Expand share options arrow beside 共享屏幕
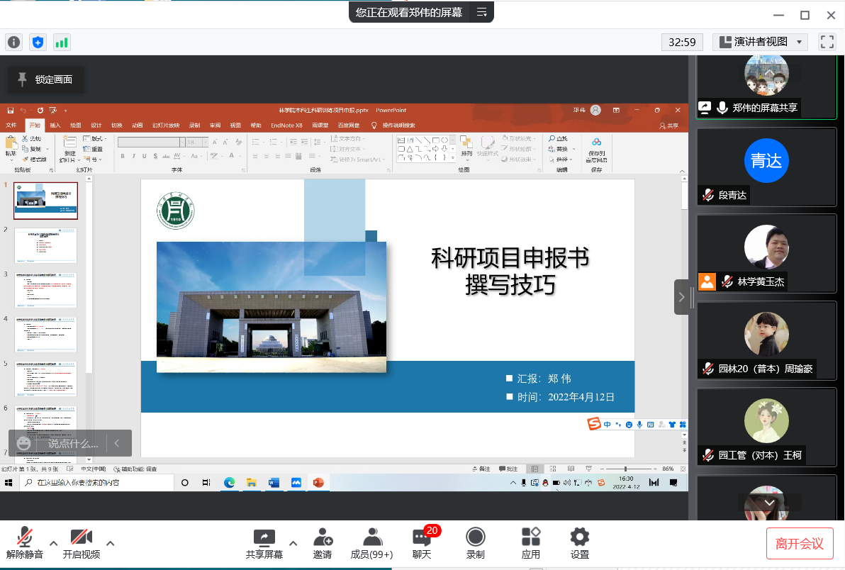The image size is (845, 570). click(293, 543)
